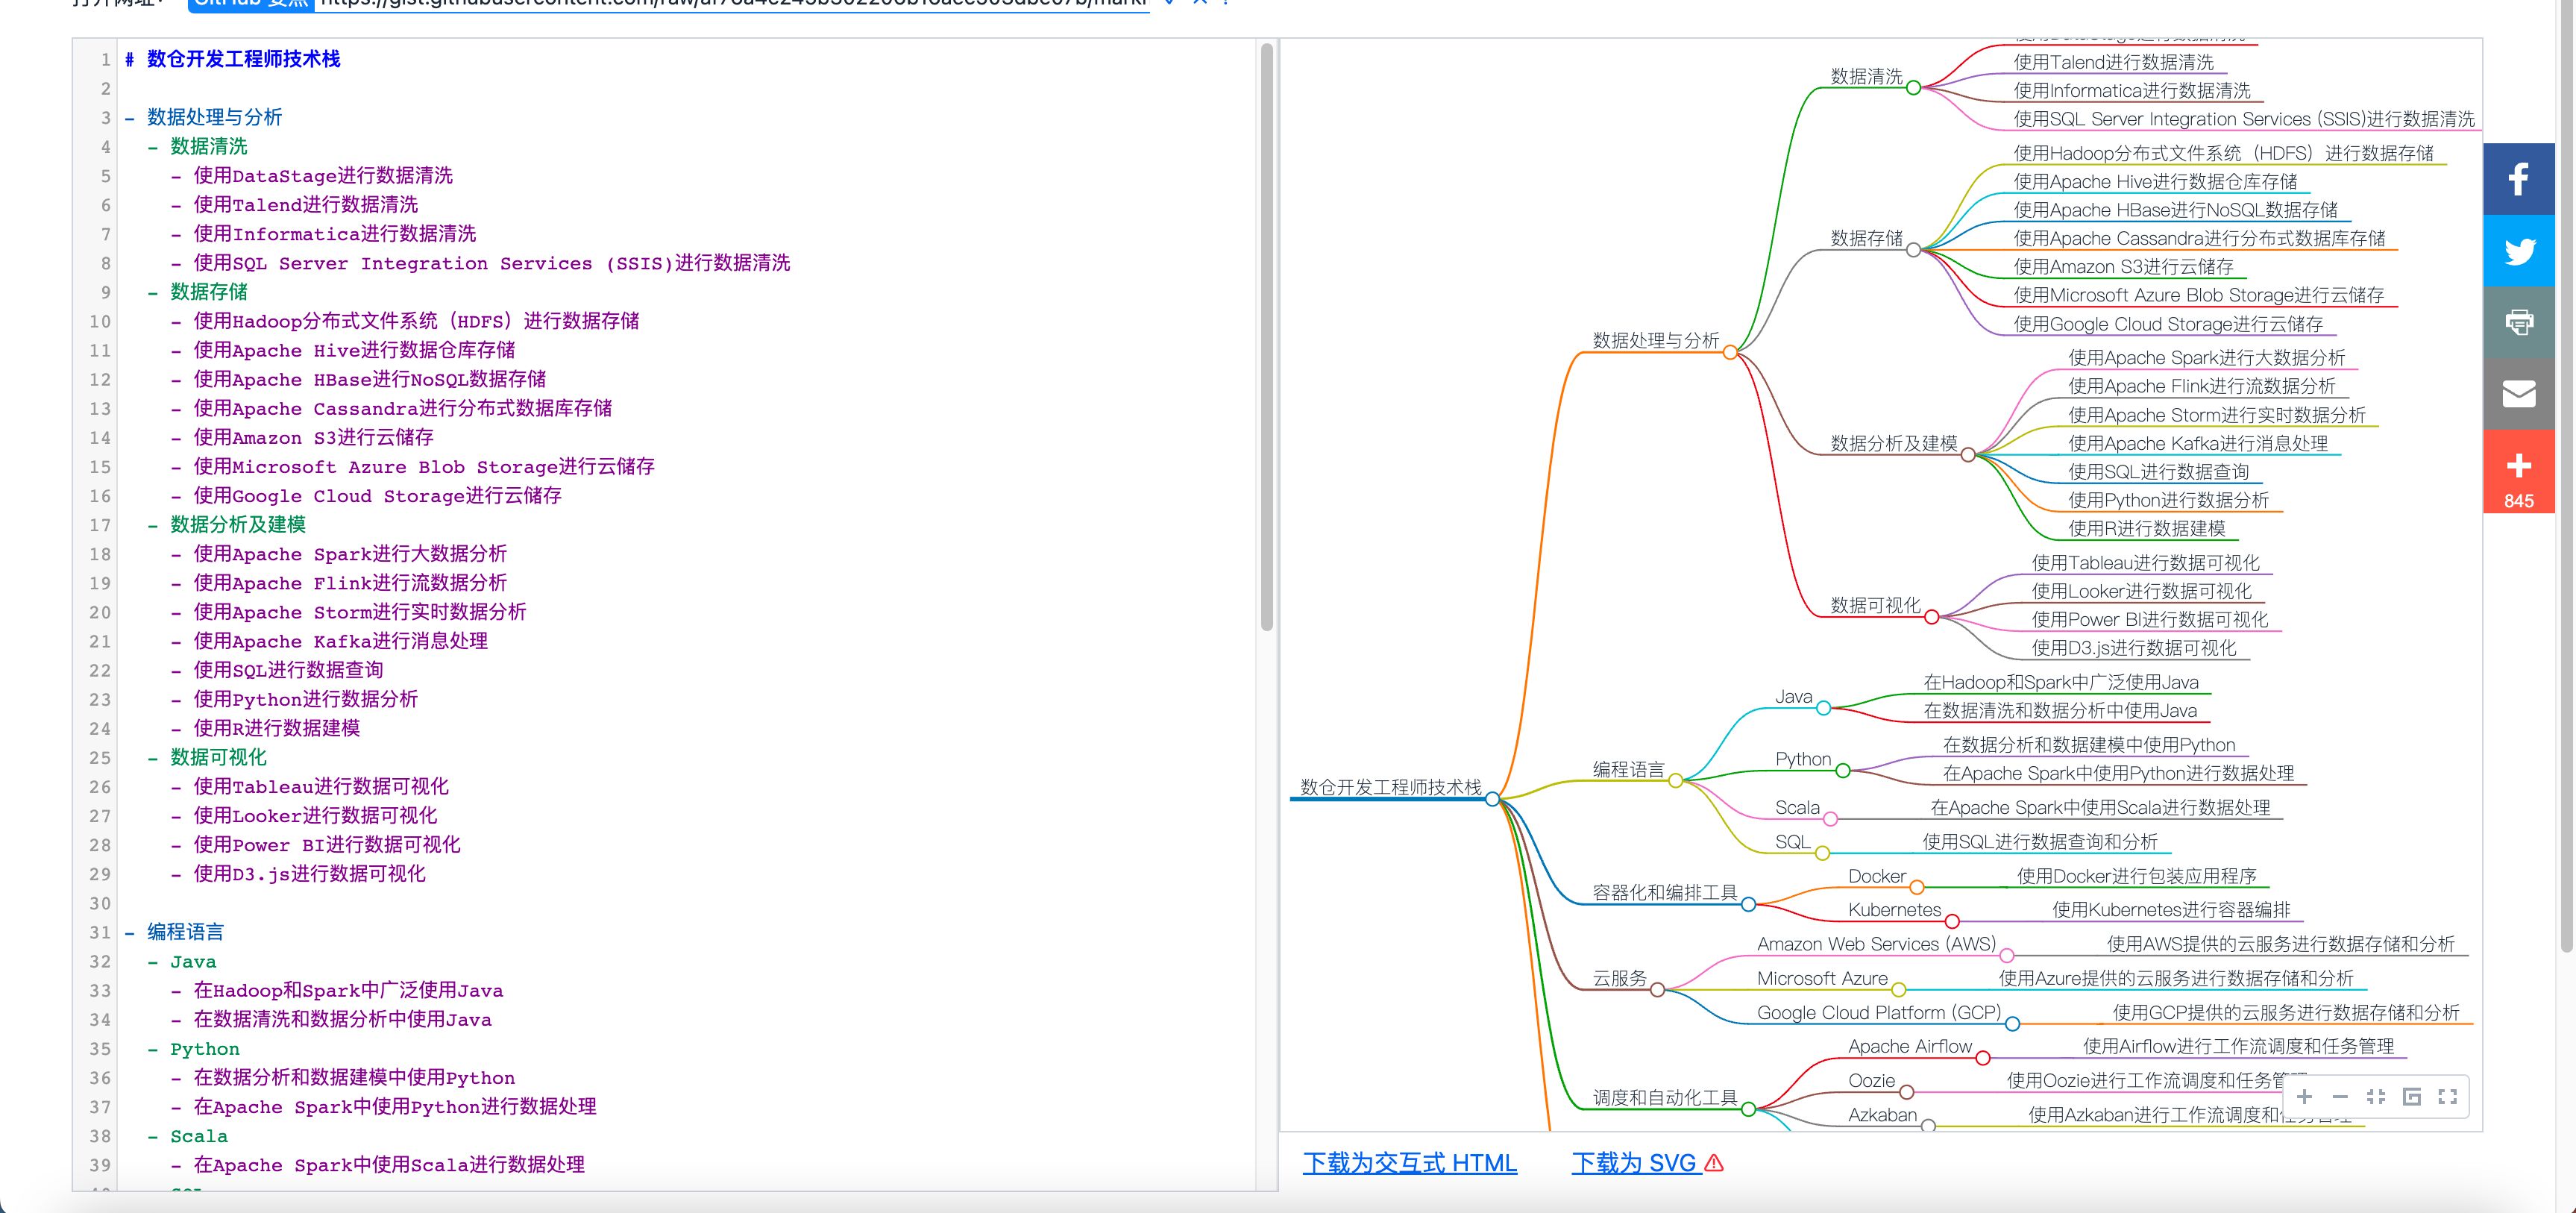Click the email share icon
The image size is (2576, 1213).
pos(2518,394)
